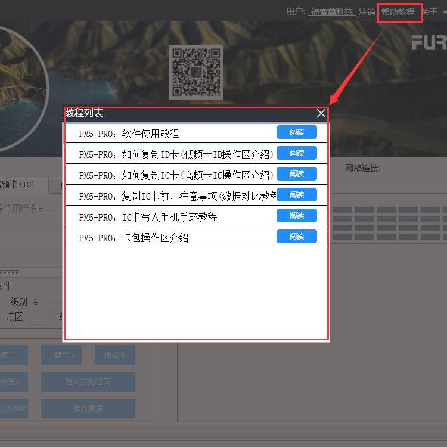
Task: Click the 读卡 button
Action: click(x=14, y=355)
